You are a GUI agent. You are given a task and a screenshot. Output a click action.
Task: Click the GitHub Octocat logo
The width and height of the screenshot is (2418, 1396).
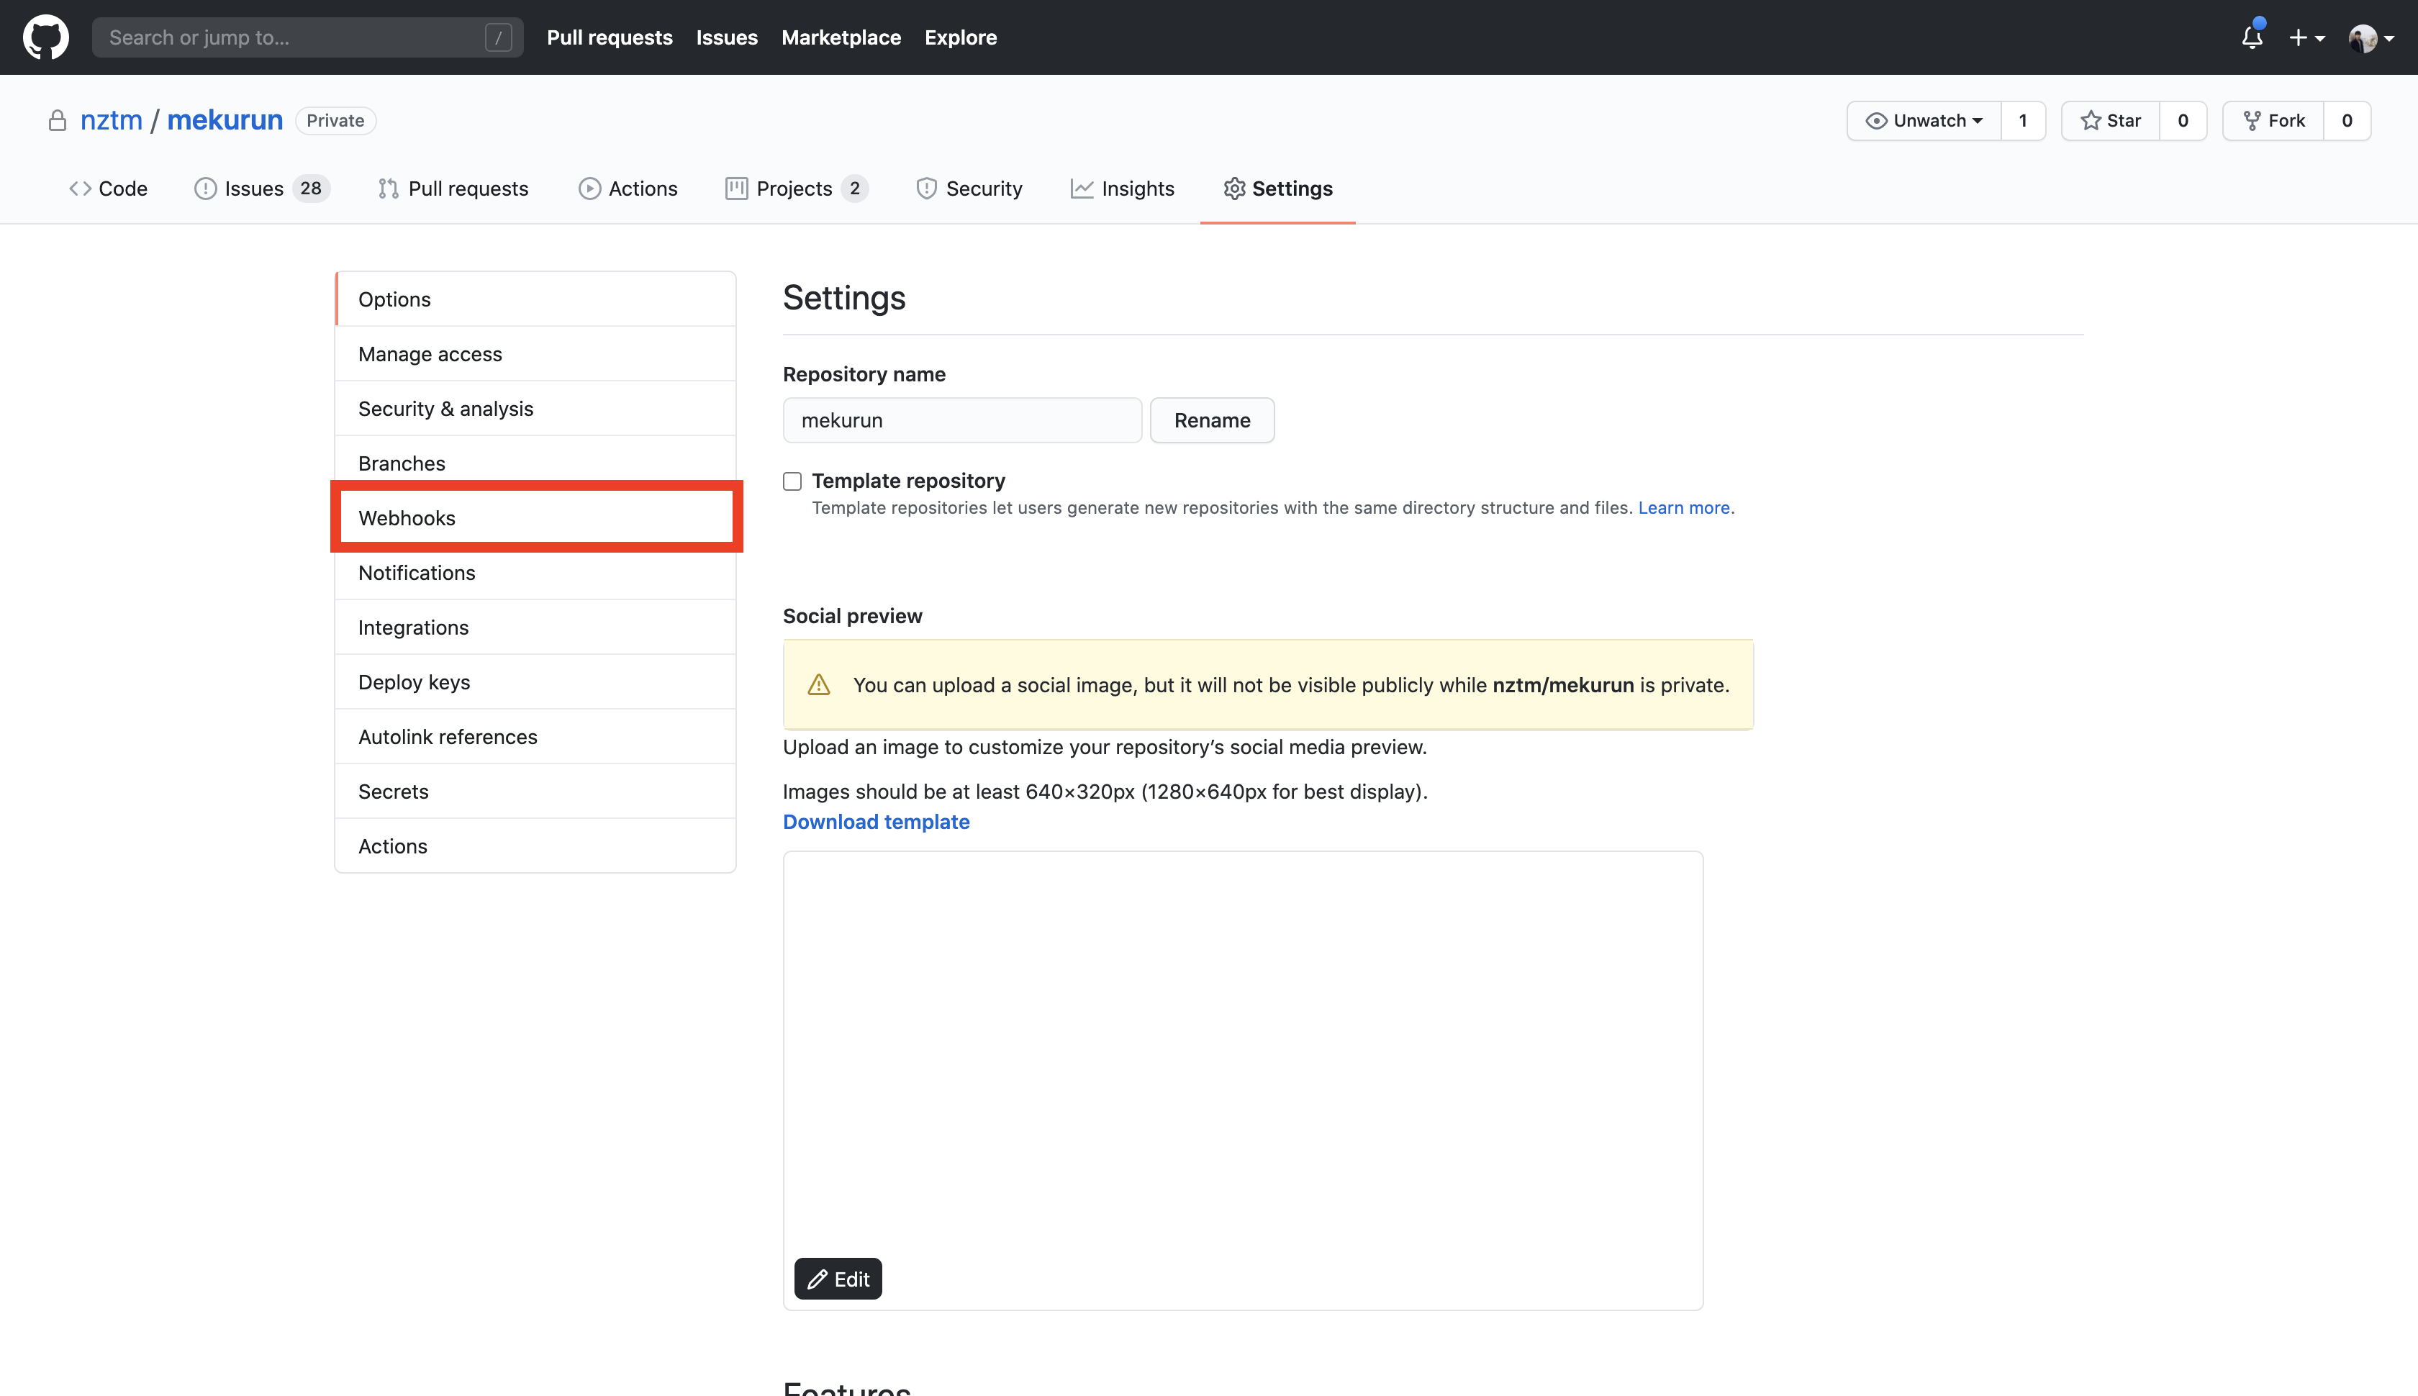pos(46,37)
